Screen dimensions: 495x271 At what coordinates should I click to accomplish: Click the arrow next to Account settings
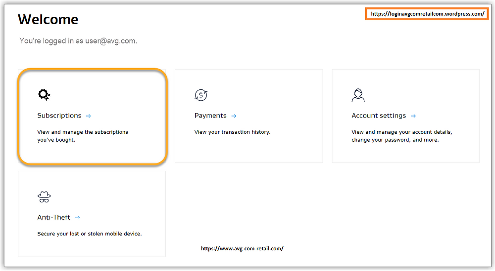point(413,116)
